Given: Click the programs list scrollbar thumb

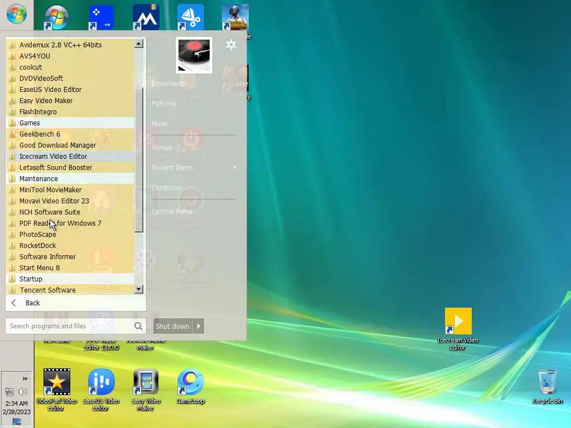Looking at the screenshot, I should pos(138,159).
